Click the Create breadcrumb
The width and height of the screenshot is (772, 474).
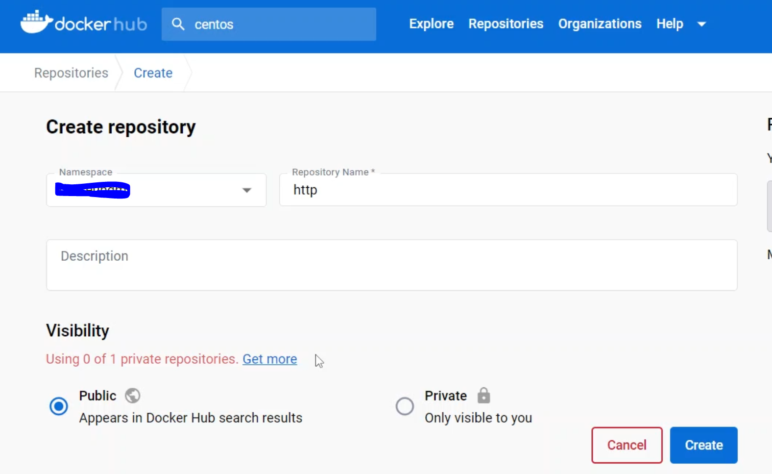[153, 73]
